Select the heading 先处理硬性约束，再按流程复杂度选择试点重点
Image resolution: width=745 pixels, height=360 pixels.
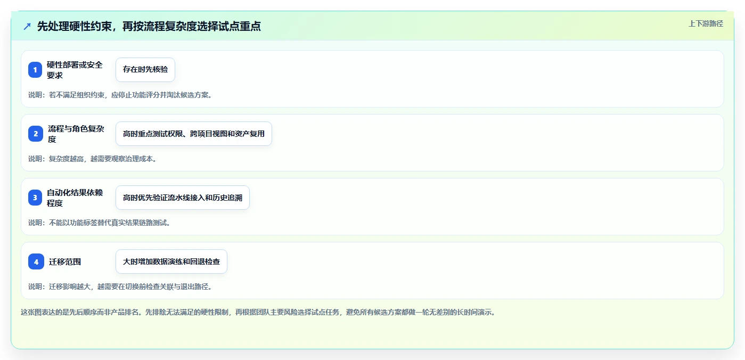pos(149,26)
